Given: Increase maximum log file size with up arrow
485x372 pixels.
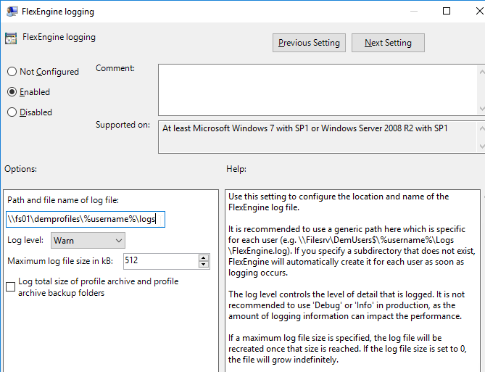Looking at the screenshot, I should [203, 258].
